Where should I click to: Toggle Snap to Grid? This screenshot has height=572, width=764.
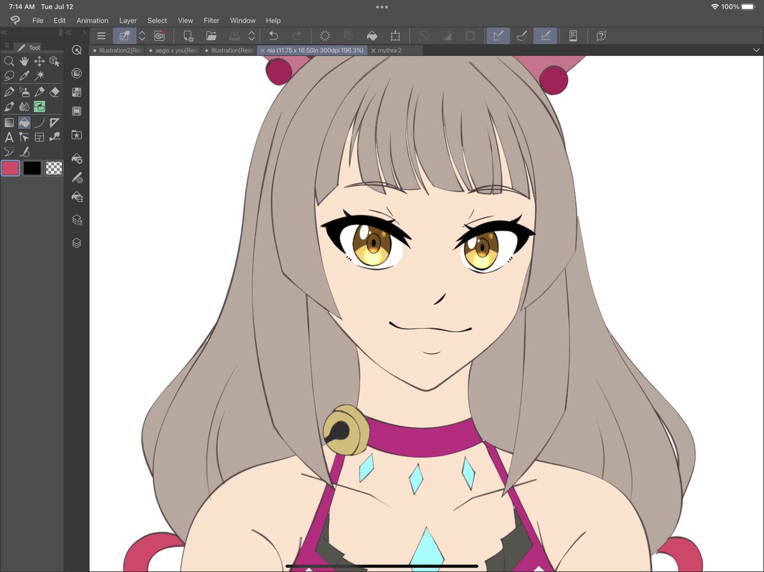(545, 36)
